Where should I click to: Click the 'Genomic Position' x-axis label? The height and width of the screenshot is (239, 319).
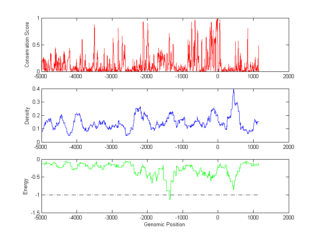(164, 225)
